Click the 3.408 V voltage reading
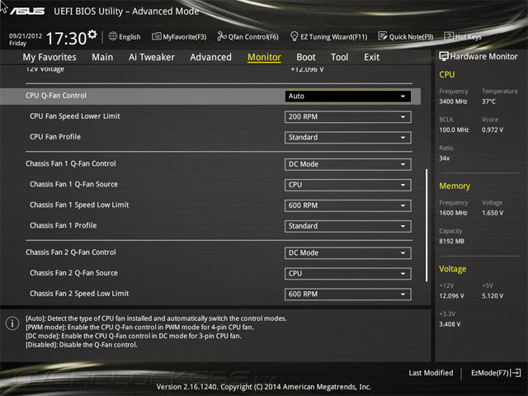 pos(450,324)
